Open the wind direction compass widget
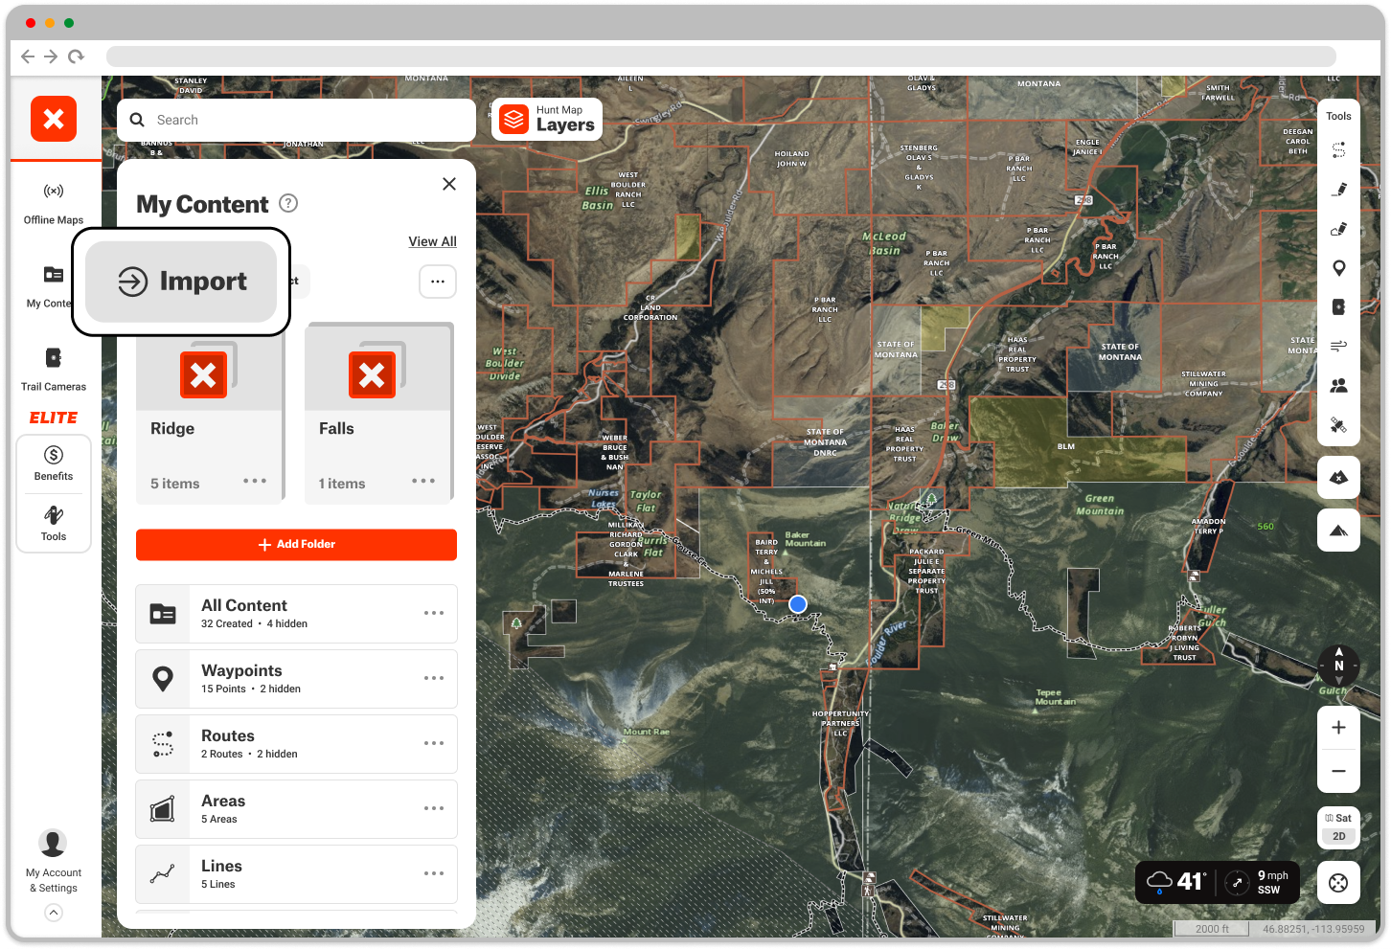Viewport: 1391px width, 949px height. point(1237,882)
